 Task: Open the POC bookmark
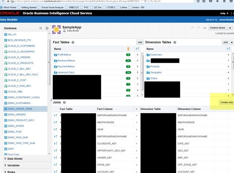coord(85,8)
